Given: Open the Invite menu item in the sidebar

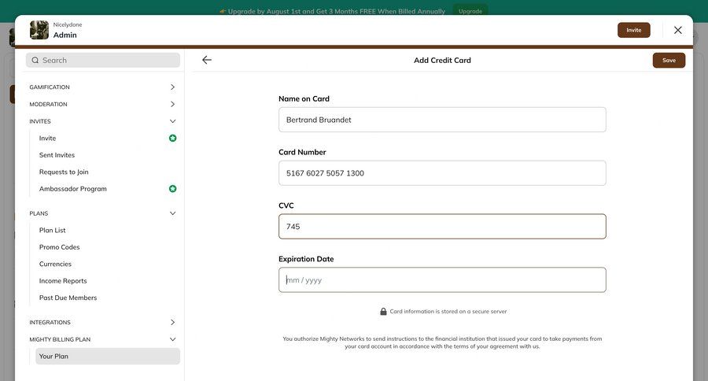Looking at the screenshot, I should coord(47,139).
